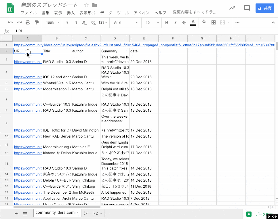Click the undo arrow icon
The height and width of the screenshot is (219, 278).
(10, 22)
